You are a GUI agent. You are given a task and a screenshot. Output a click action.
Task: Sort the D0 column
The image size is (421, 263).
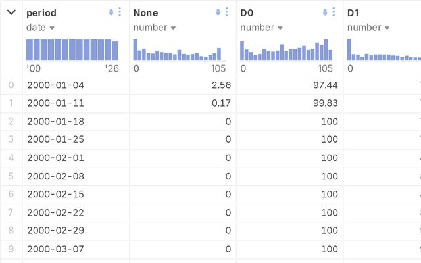325,12
